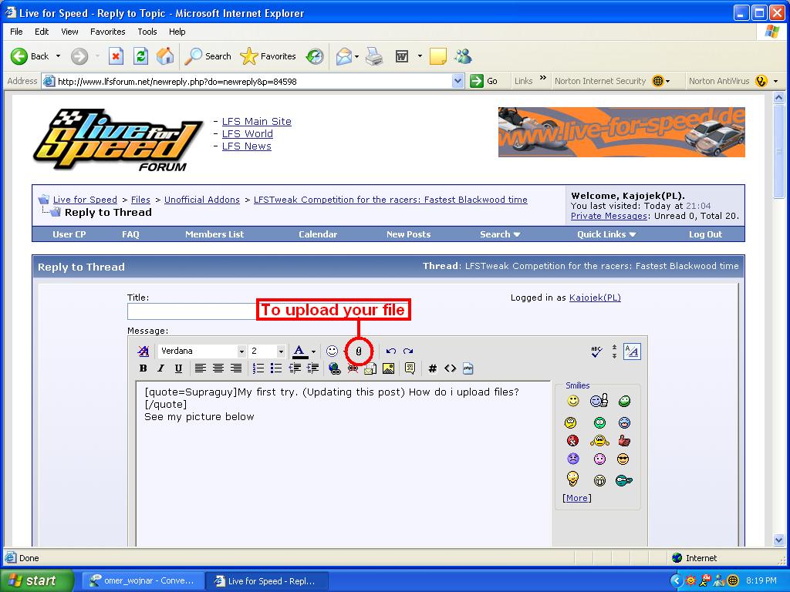Switch editor mode with A/A icon
Viewport: 790px width, 592px height.
pyautogui.click(x=632, y=351)
